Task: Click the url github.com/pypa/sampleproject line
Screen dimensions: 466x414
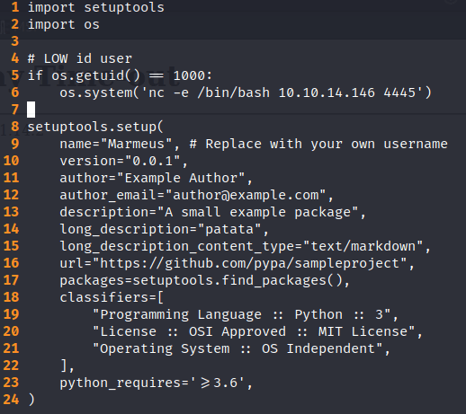Action: pyautogui.click(x=237, y=263)
